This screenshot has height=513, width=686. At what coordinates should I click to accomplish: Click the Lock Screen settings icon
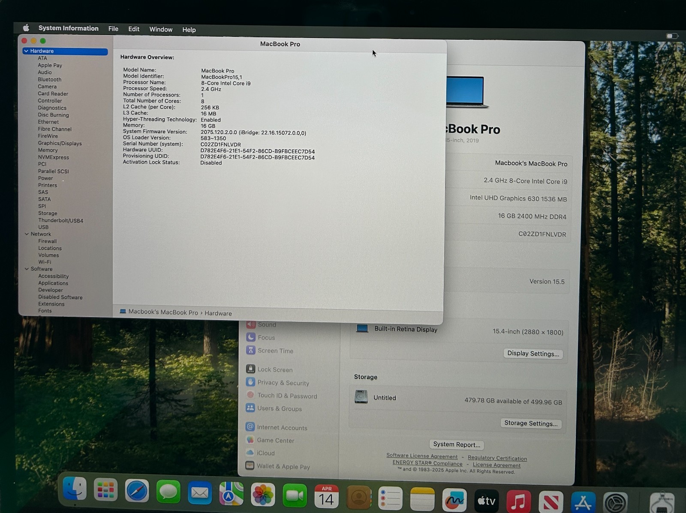click(x=250, y=369)
